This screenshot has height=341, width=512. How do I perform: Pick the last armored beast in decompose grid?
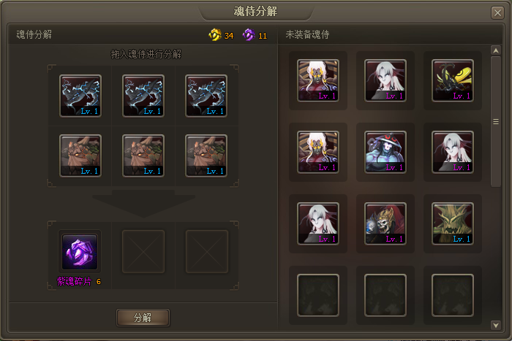click(x=206, y=156)
